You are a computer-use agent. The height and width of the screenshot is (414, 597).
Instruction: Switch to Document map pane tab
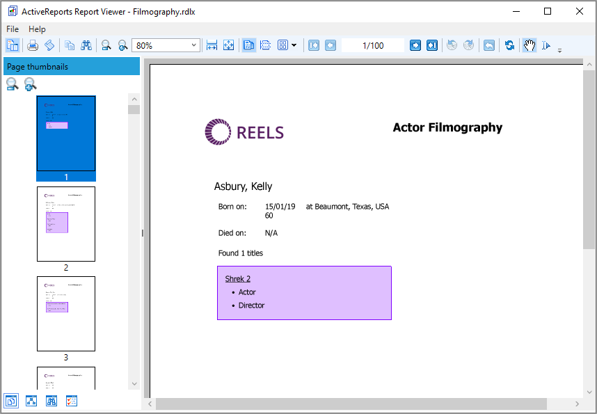[31, 401]
